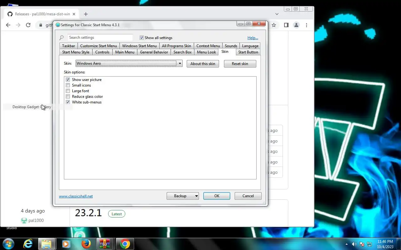Viewport: 401px width, 250px height.
Task: Open the Sounds tab
Action: click(231, 46)
